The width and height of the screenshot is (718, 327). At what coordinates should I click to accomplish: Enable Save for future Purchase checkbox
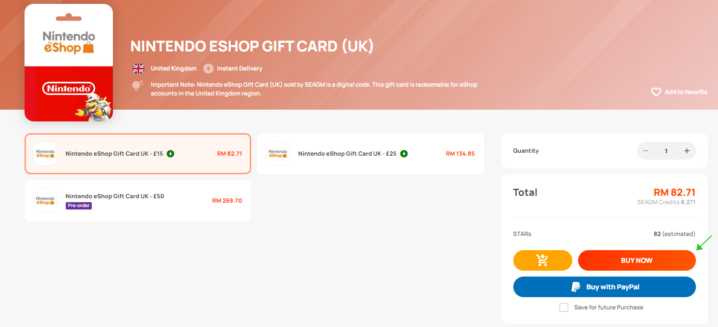pyautogui.click(x=564, y=307)
